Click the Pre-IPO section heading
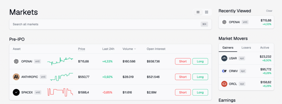This screenshot has height=104, width=282. tap(17, 39)
